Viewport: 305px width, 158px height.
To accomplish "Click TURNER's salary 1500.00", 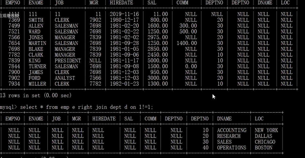I will 158,66.
